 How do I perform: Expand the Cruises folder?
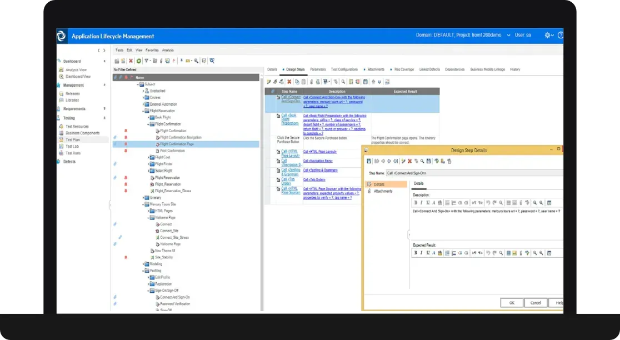click(x=143, y=98)
